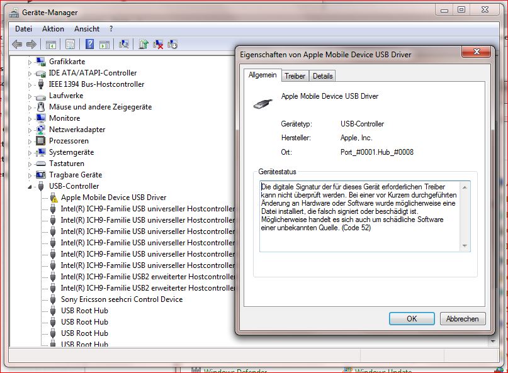Image resolution: width=508 pixels, height=373 pixels.
Task: Click the Disable device down-arrow icon
Action: click(172, 45)
